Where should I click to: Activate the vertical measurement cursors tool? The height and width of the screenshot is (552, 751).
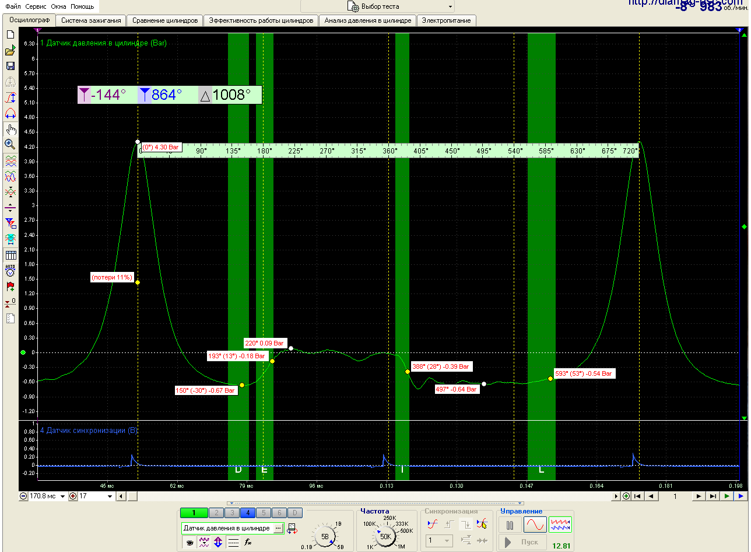pyautogui.click(x=10, y=97)
